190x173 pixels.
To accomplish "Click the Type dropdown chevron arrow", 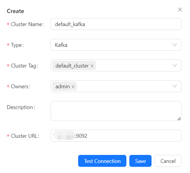I will [x=175, y=45].
